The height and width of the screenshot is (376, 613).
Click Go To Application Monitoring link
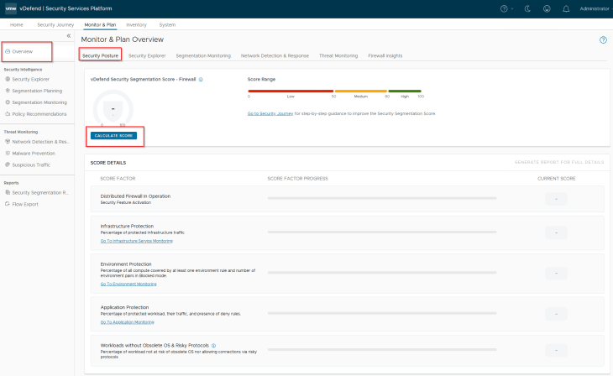tap(127, 321)
